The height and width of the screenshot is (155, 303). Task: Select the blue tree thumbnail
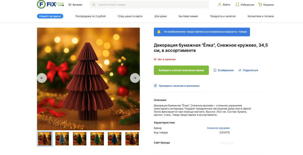[115, 139]
